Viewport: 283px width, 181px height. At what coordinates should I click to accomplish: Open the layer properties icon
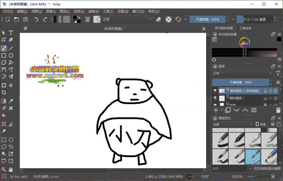tap(254, 110)
